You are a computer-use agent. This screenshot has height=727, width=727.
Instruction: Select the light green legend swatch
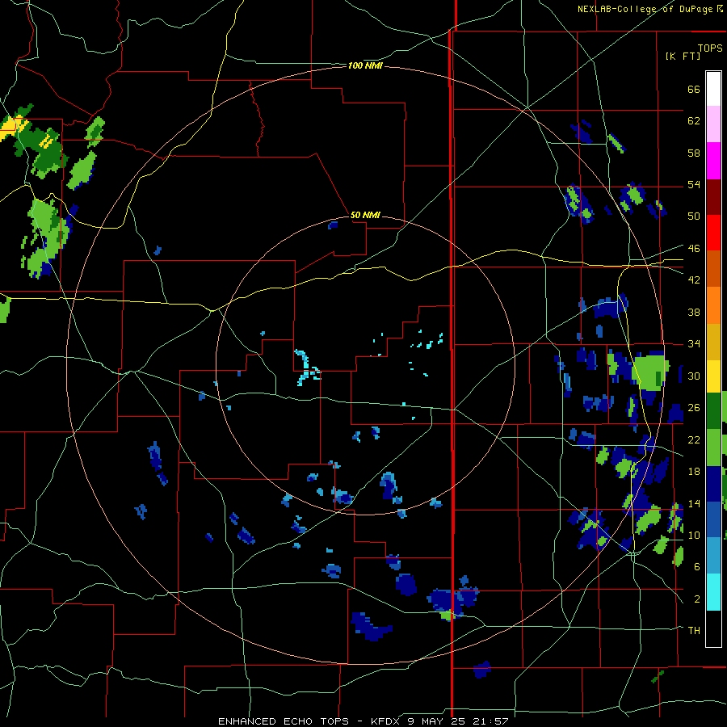point(713,448)
